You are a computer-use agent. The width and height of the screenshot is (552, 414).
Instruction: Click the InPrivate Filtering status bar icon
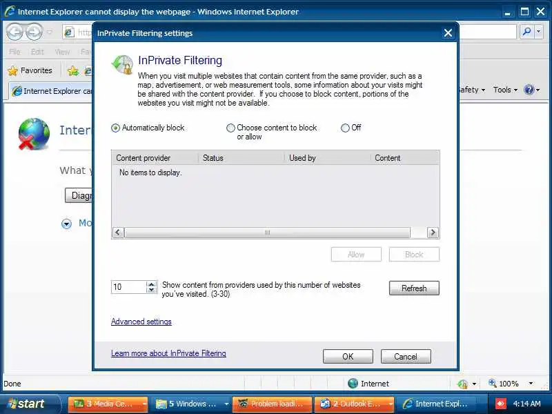pos(462,384)
